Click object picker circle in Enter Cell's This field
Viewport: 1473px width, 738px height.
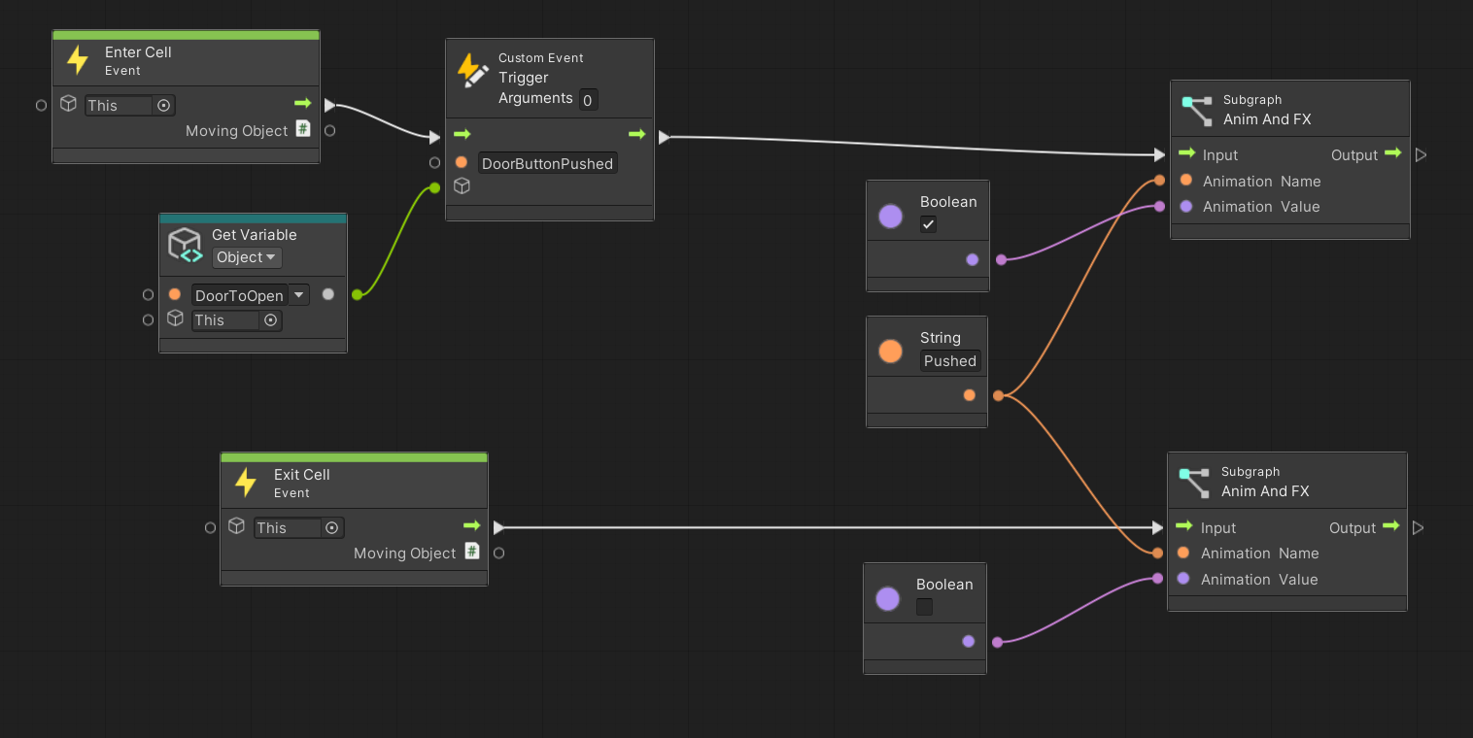click(x=163, y=105)
